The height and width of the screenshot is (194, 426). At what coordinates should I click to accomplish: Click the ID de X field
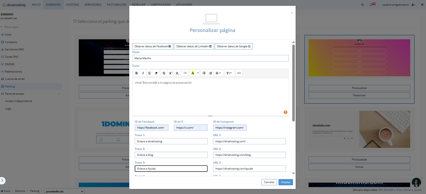pyautogui.click(x=191, y=128)
